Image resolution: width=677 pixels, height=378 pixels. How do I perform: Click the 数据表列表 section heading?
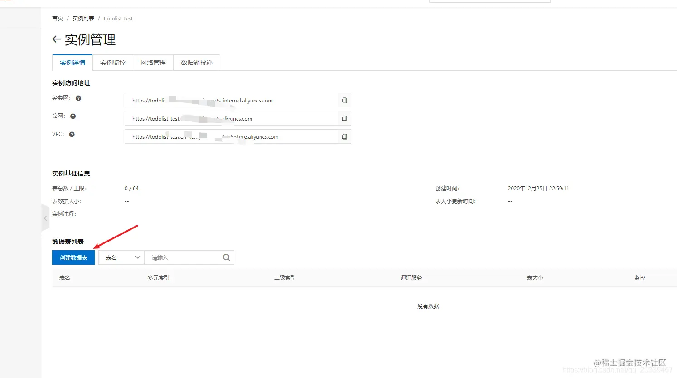pos(68,242)
